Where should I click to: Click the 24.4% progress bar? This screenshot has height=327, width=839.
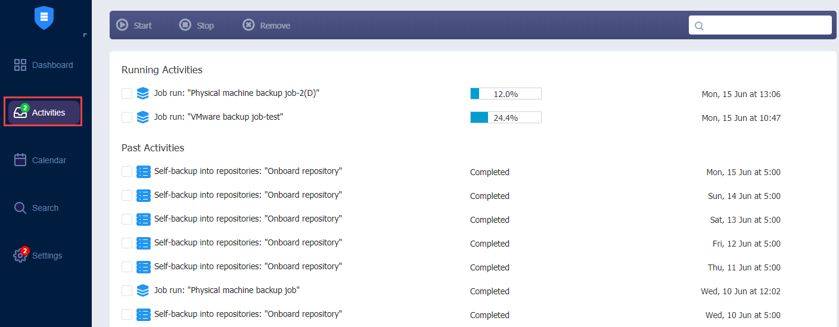506,117
